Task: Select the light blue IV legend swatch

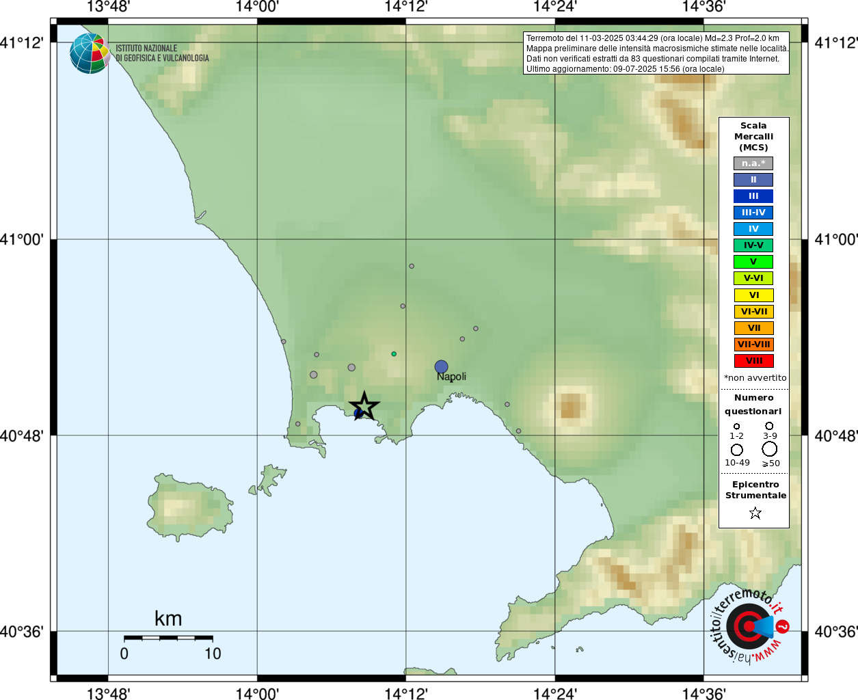Action: 753,229
